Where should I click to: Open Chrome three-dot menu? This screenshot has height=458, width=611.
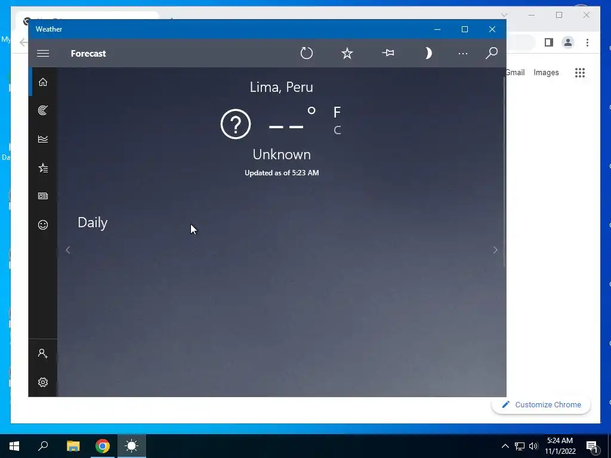click(587, 42)
